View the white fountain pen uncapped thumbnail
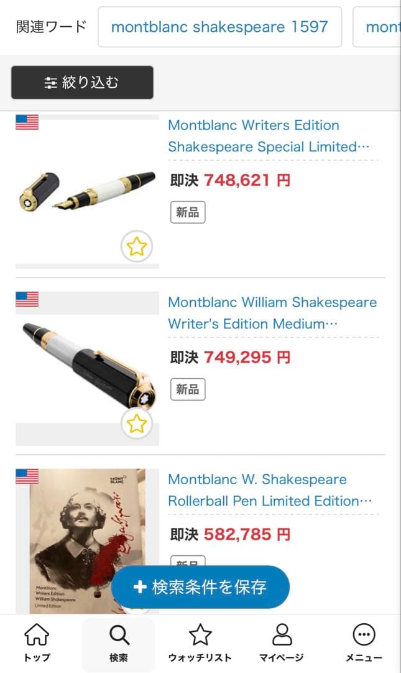This screenshot has width=401, height=673. coord(87,193)
